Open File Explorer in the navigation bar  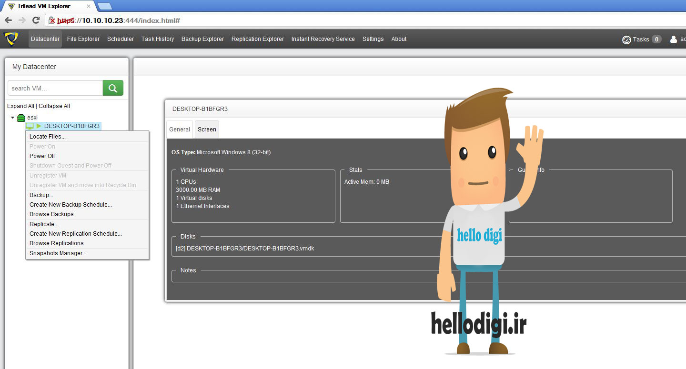83,39
